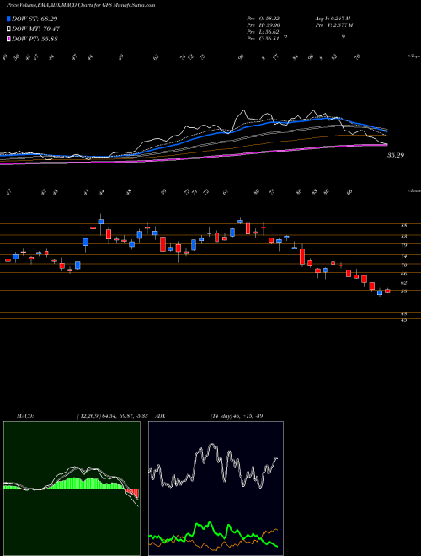Click the ADX (14 day) values text
Viewport: 421px width, 556px height.
pos(237,416)
